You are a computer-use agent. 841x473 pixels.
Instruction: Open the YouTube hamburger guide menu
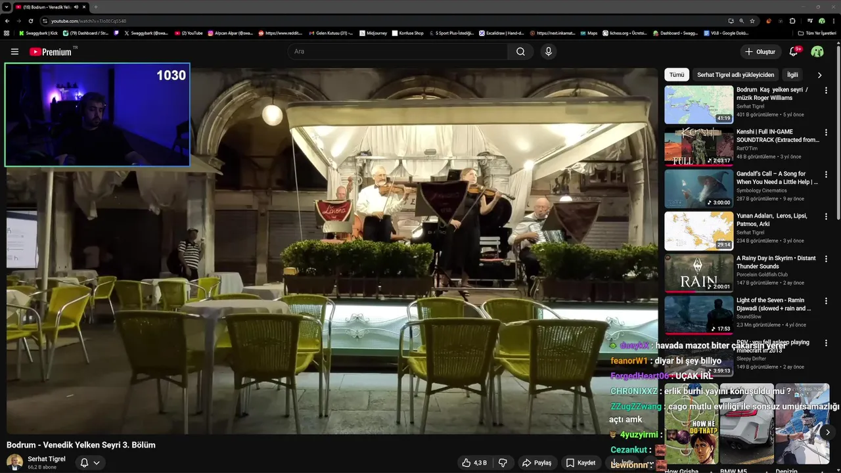tap(14, 52)
